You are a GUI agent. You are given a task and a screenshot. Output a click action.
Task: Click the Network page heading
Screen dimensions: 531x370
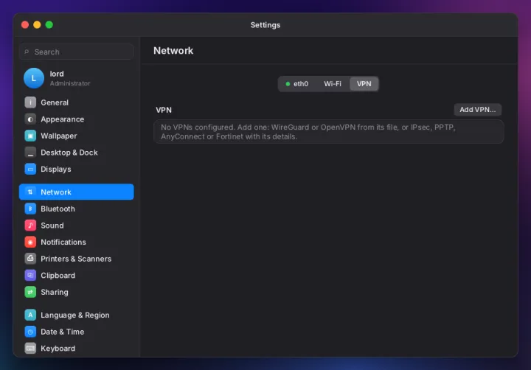(x=173, y=50)
